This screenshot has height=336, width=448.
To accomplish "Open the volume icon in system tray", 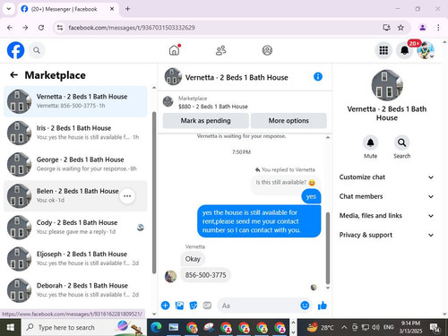I will 376,327.
